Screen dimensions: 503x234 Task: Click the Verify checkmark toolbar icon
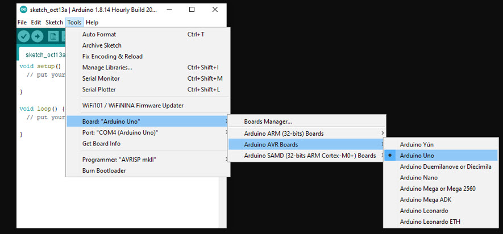(x=24, y=36)
